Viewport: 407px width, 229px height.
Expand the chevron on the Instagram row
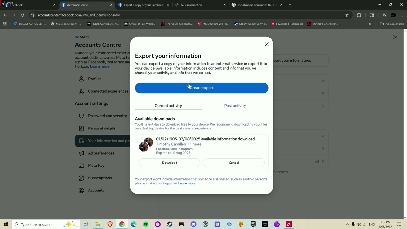(323, 161)
